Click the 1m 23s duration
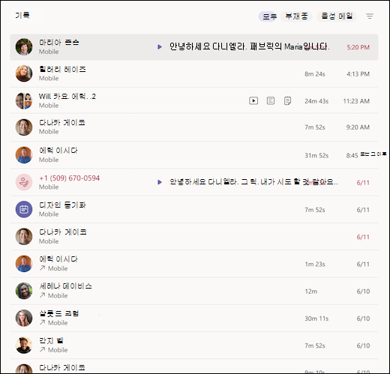 point(315,265)
